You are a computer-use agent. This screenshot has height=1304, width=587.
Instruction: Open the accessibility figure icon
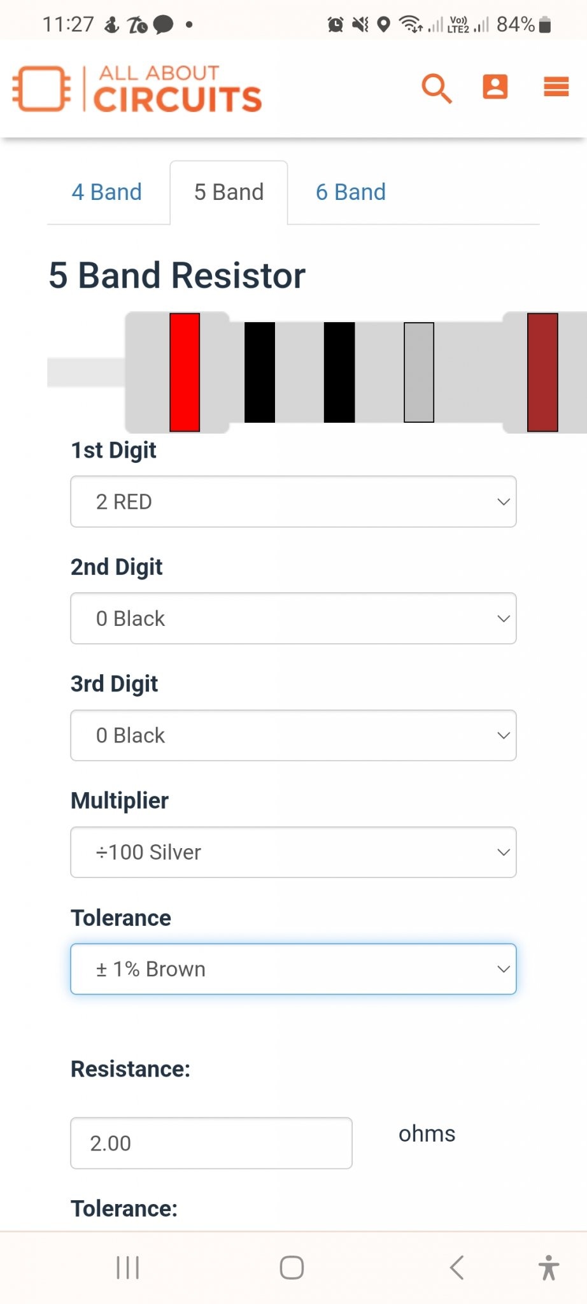pyautogui.click(x=548, y=1267)
